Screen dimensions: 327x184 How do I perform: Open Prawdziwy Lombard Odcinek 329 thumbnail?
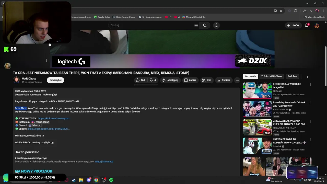[x=257, y=109]
